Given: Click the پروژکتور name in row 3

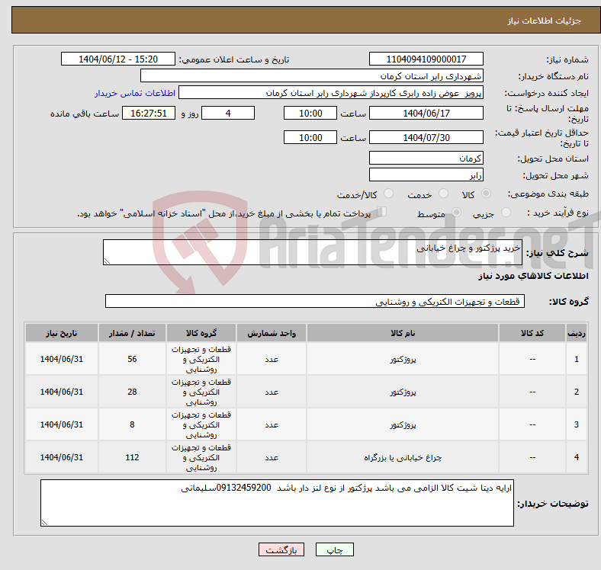Looking at the screenshot, I should 403,424.
